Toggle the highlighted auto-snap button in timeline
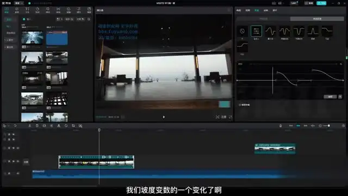348x196 pixels. click(x=298, y=126)
